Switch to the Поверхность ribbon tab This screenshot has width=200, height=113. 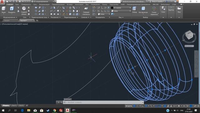[26, 4]
